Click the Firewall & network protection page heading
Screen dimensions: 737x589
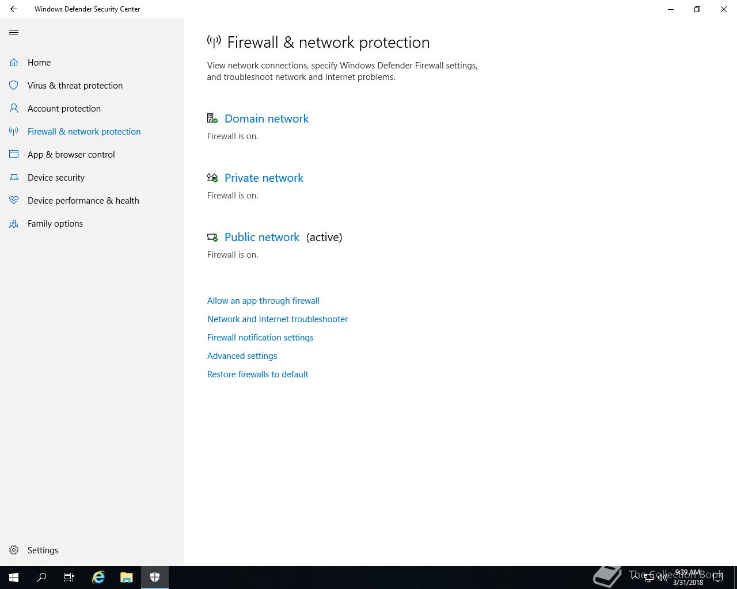tap(328, 42)
